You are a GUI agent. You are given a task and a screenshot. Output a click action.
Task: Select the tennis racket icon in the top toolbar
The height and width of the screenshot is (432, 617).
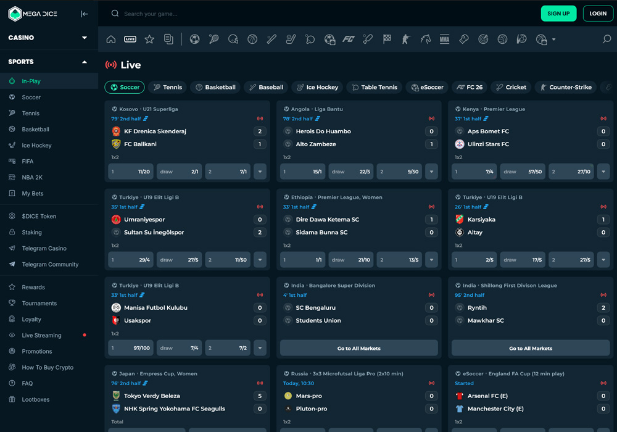(213, 38)
